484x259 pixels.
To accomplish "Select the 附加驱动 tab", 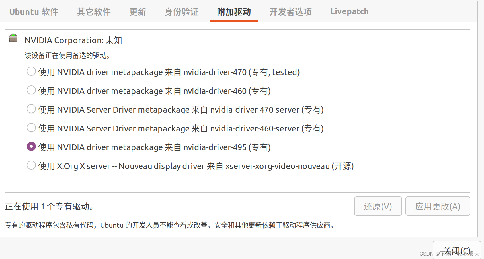I will coord(234,12).
